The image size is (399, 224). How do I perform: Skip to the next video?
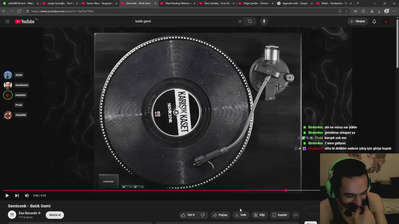pos(17,195)
